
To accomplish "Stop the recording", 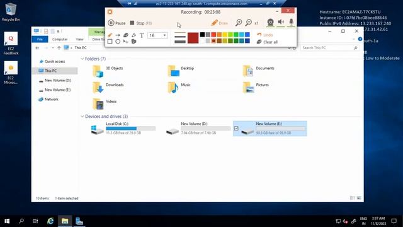I will pos(141,23).
